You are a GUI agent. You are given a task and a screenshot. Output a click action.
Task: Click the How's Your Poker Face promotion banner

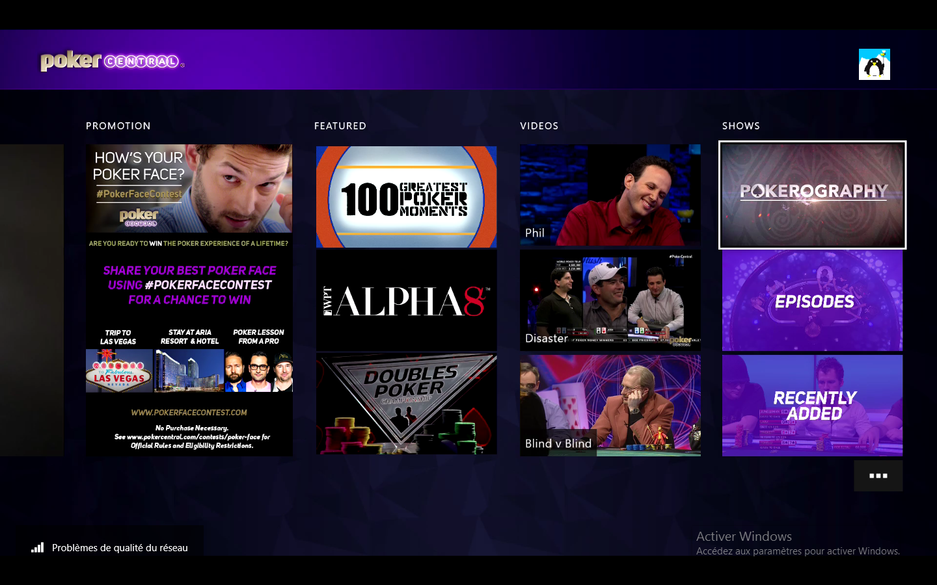189,188
